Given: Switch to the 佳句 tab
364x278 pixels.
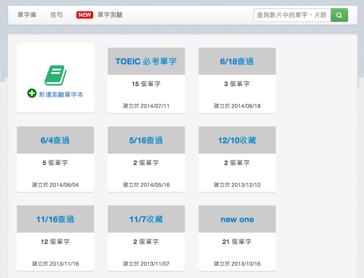Looking at the screenshot, I should pyautogui.click(x=56, y=15).
